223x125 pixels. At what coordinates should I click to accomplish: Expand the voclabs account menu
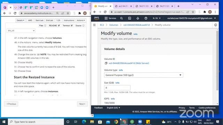point(191,18)
